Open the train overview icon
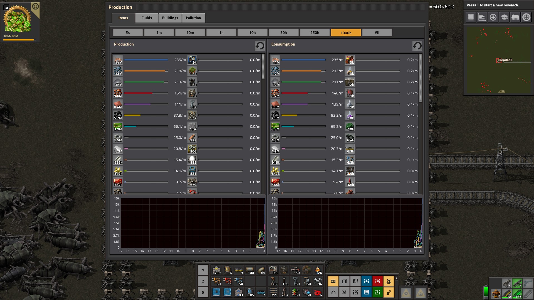The image size is (534, 300). [515, 17]
